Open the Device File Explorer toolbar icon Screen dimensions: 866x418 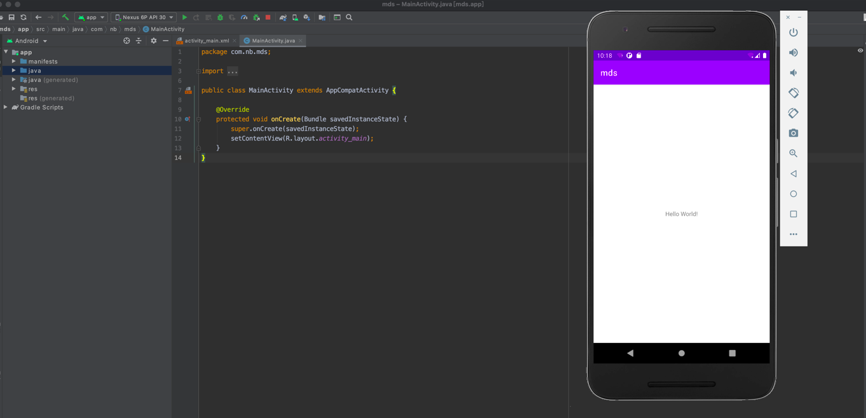point(322,17)
